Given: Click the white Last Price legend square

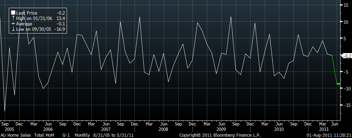Looking at the screenshot, I should coord(13,13).
